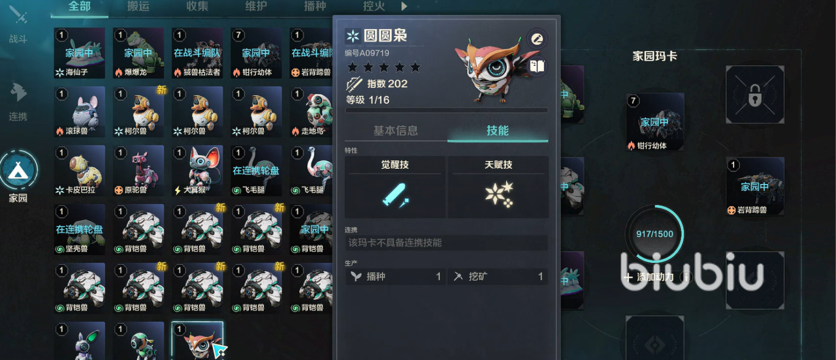The image size is (836, 360).
Task: Select the 大耳猴 card thumbnail
Action: point(197,171)
